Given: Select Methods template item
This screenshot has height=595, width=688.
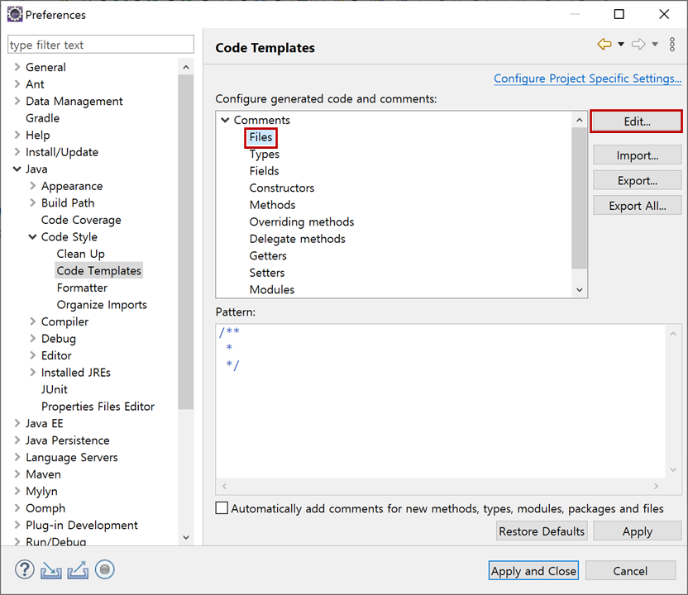Looking at the screenshot, I should click(x=273, y=205).
